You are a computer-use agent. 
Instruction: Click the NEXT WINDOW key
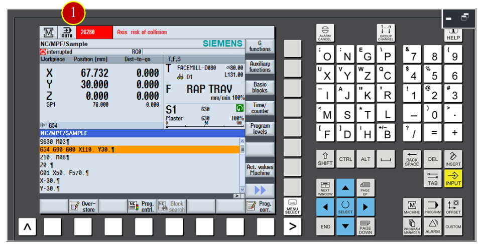click(325, 188)
